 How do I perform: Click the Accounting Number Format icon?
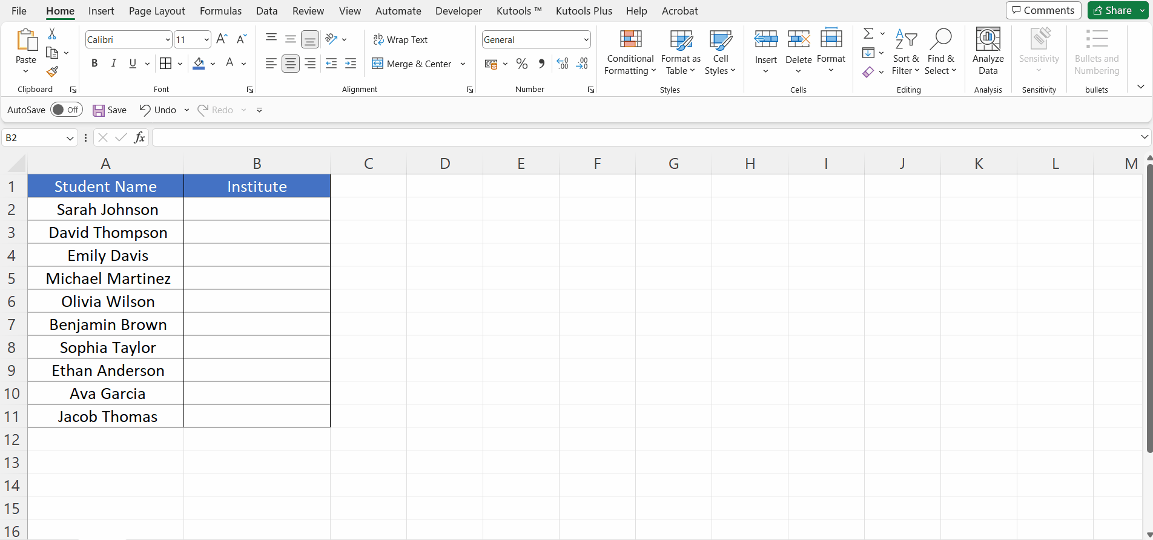tap(491, 64)
